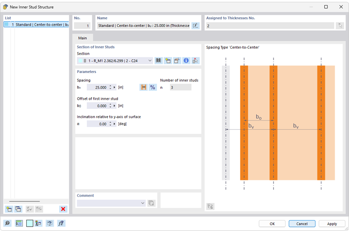Click the Apply button

(332, 224)
